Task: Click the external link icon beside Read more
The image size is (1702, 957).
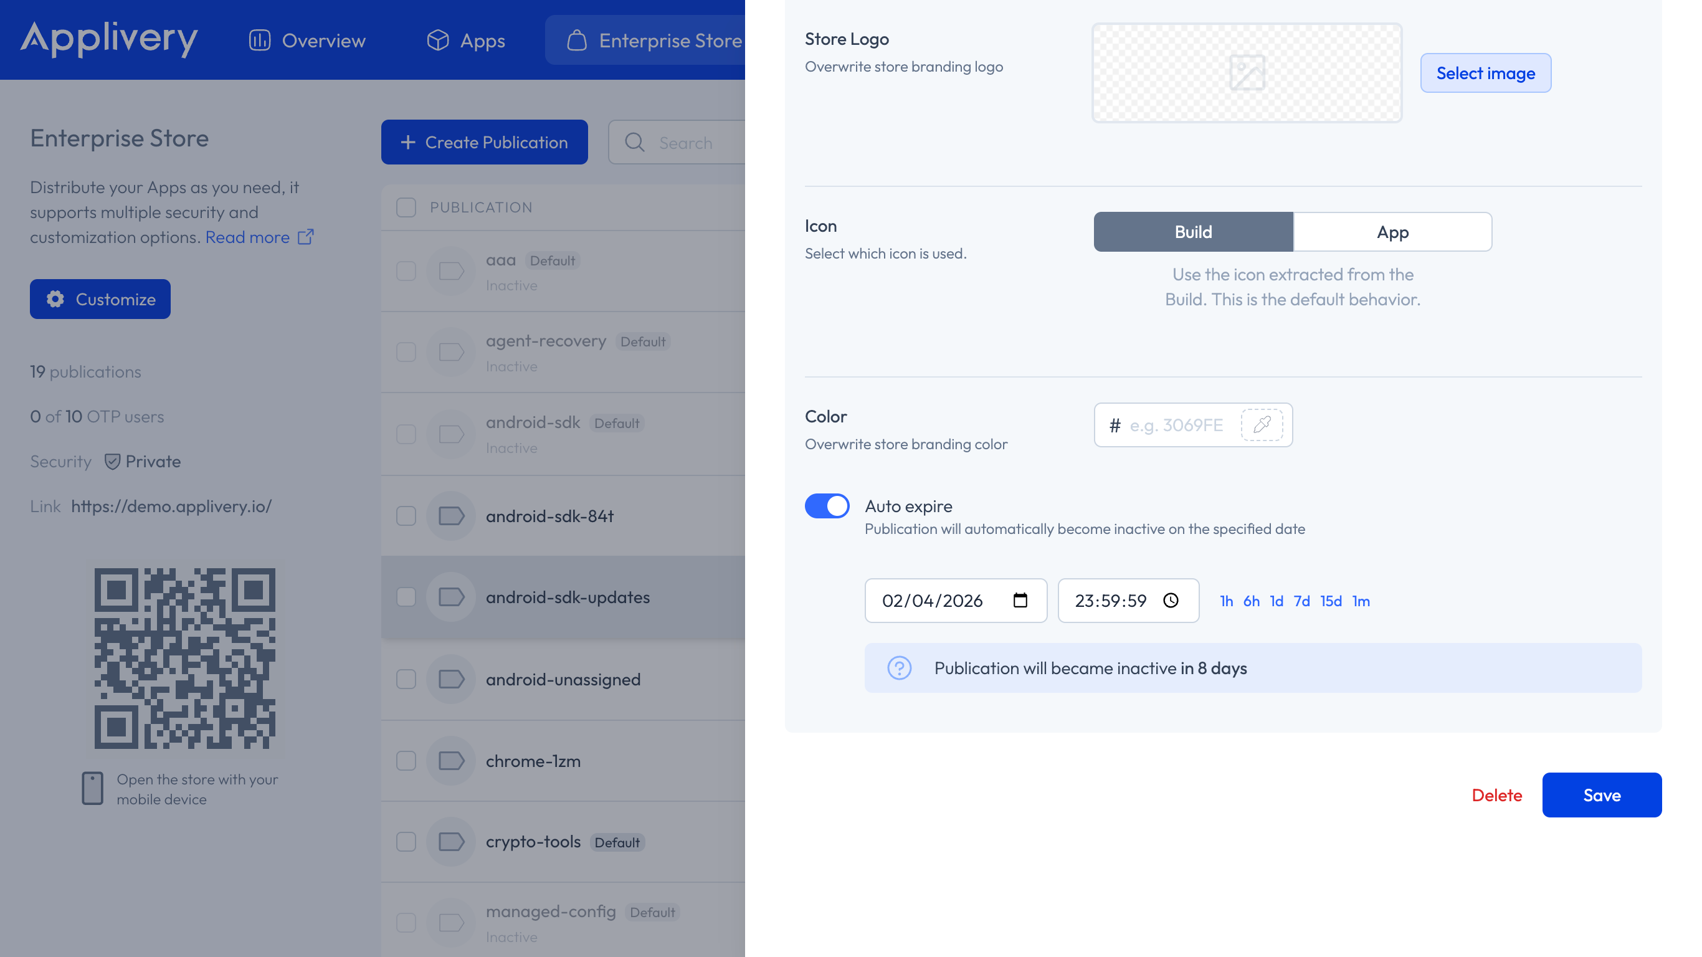Action: (306, 237)
